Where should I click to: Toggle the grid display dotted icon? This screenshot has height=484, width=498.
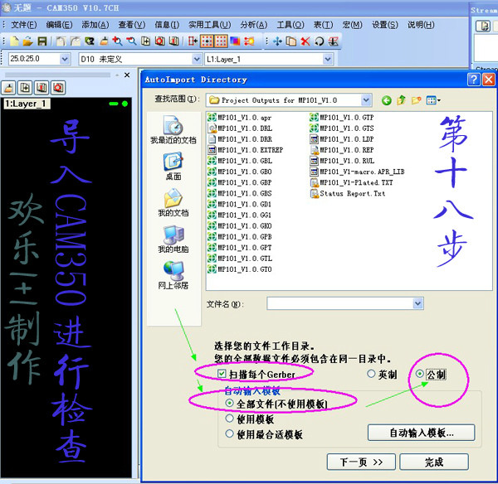(221, 41)
